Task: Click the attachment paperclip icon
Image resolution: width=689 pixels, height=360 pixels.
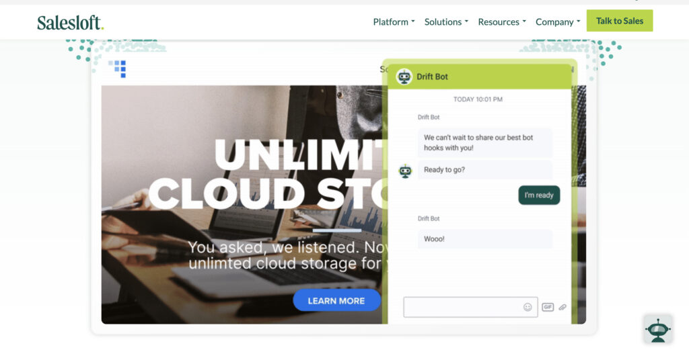Action: pyautogui.click(x=563, y=308)
